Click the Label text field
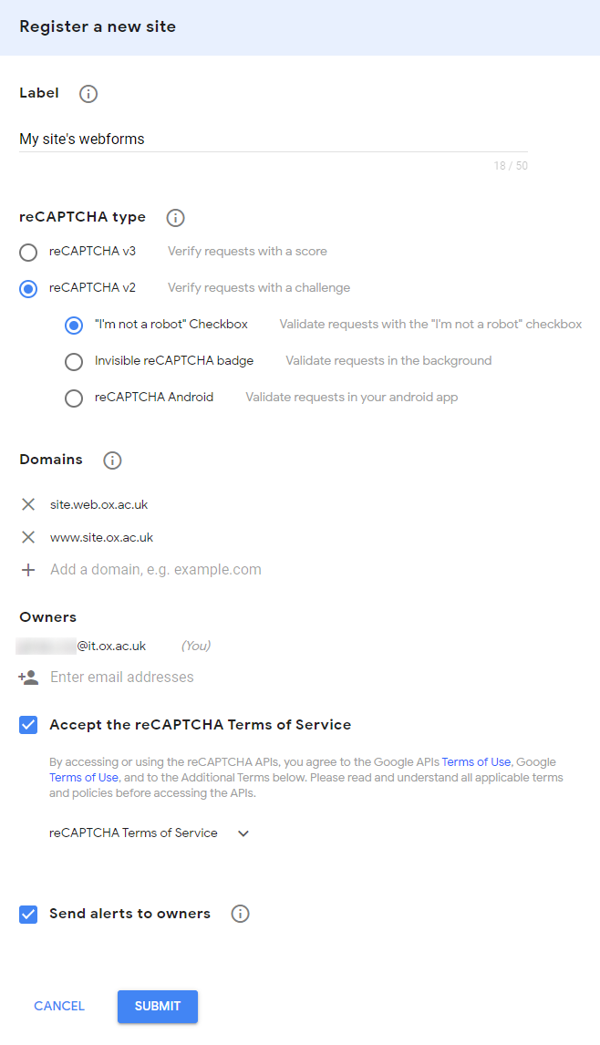 (273, 140)
